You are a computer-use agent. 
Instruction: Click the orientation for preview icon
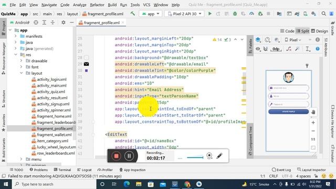pos(267,40)
